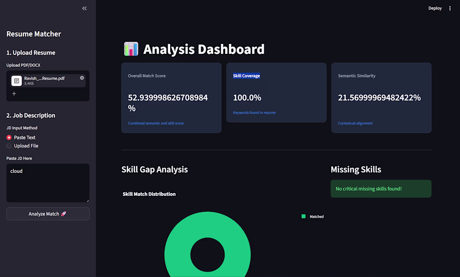This screenshot has width=460, height=277.
Task: Click the 100.0% skill coverage value
Action: coord(247,98)
